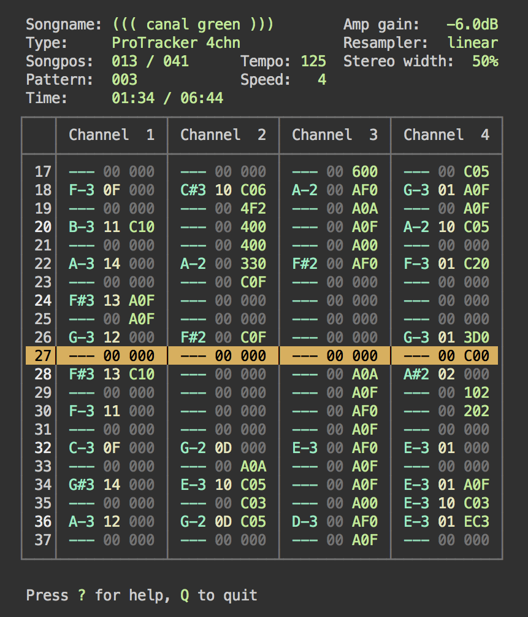The image size is (528, 617).
Task: Click the "F#2" note in row 22
Action: [305, 263]
